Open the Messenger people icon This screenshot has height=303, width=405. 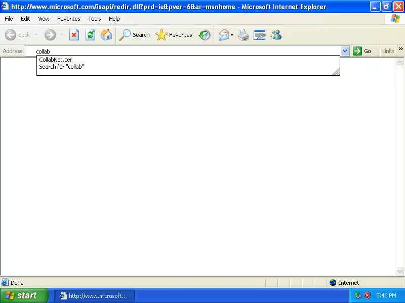click(x=276, y=35)
